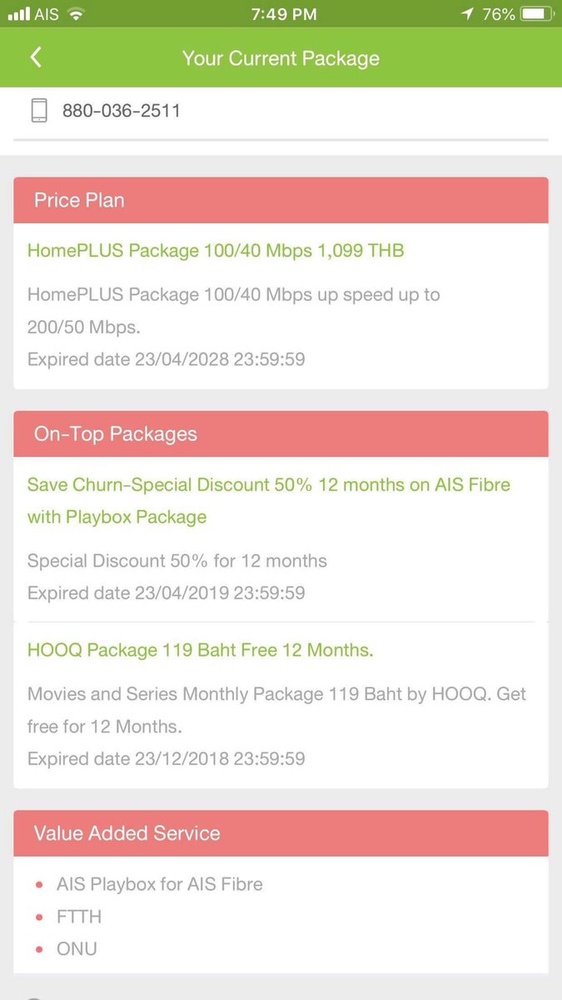
Task: Tap the 7:49 PM clock in status bar
Action: [x=282, y=14]
